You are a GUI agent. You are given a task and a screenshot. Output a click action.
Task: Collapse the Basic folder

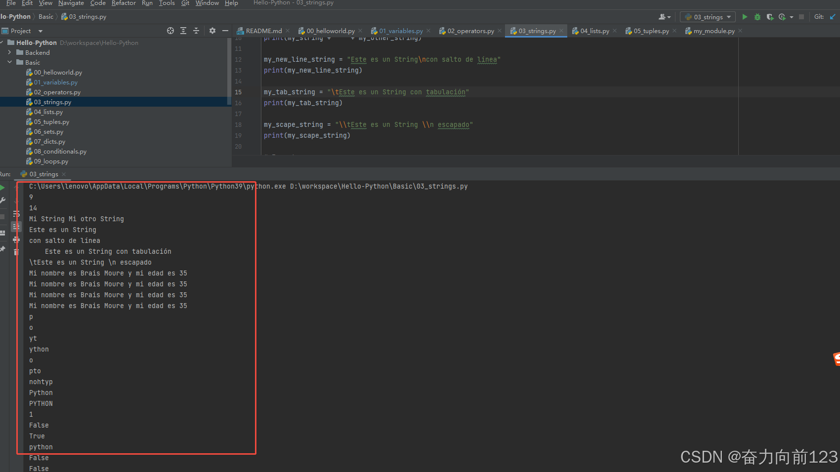9,62
